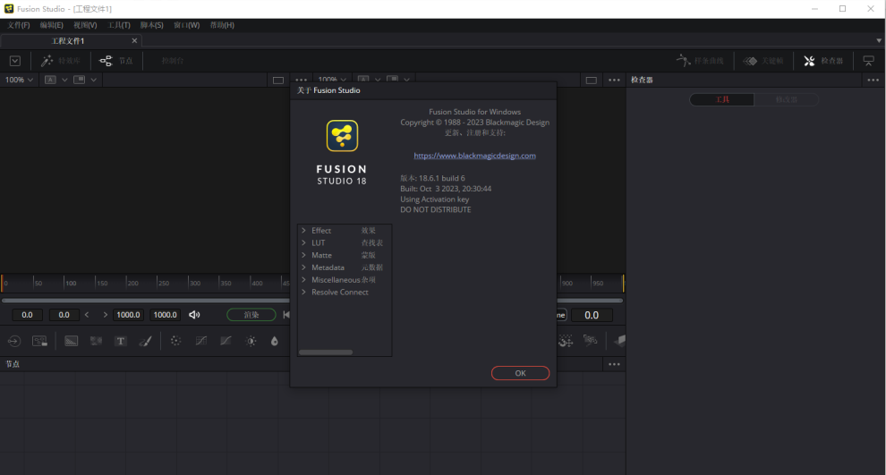Open right viewer options three-dot menu
The width and height of the screenshot is (886, 475).
tap(614, 80)
